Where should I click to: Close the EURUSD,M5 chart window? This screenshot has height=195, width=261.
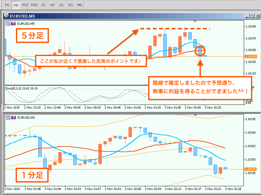pos(257,16)
